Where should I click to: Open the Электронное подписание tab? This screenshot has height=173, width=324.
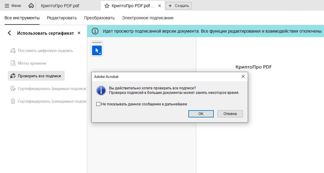[147, 18]
